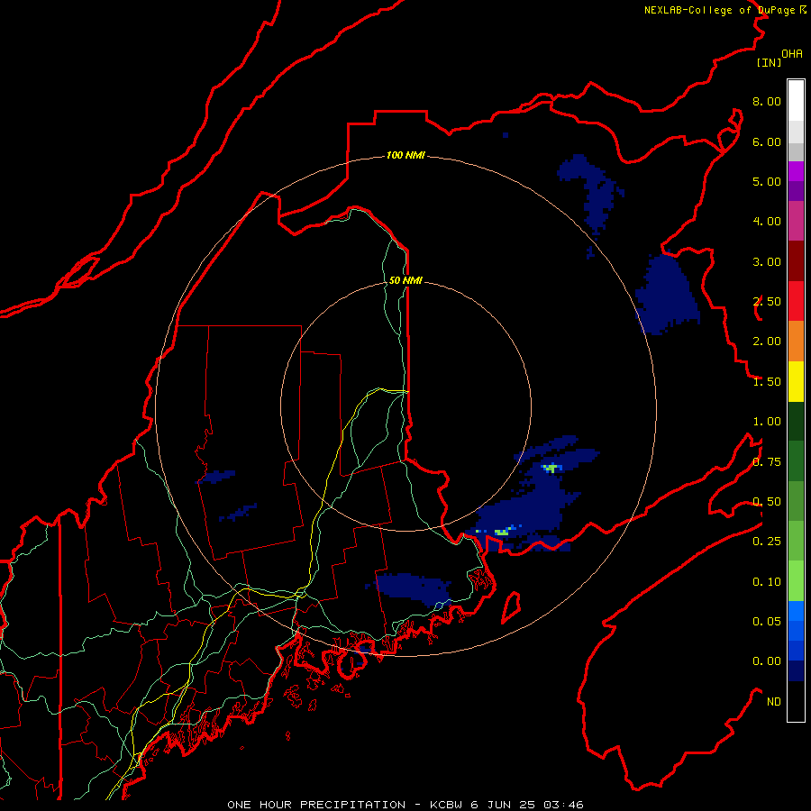Click the 0.25 legend value
Image resolution: width=811 pixels, height=811 pixels.
(767, 542)
